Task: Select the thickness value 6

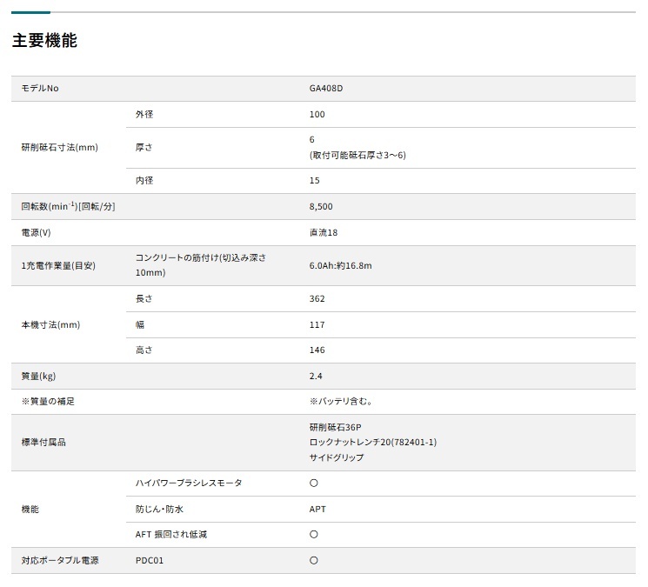Action: click(312, 140)
